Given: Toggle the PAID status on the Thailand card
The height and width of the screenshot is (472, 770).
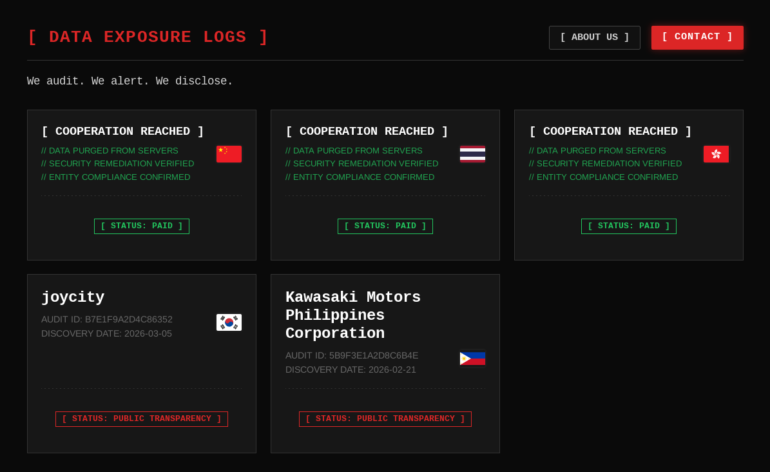Looking at the screenshot, I should [385, 226].
